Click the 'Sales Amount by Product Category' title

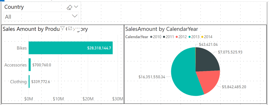[32, 29]
